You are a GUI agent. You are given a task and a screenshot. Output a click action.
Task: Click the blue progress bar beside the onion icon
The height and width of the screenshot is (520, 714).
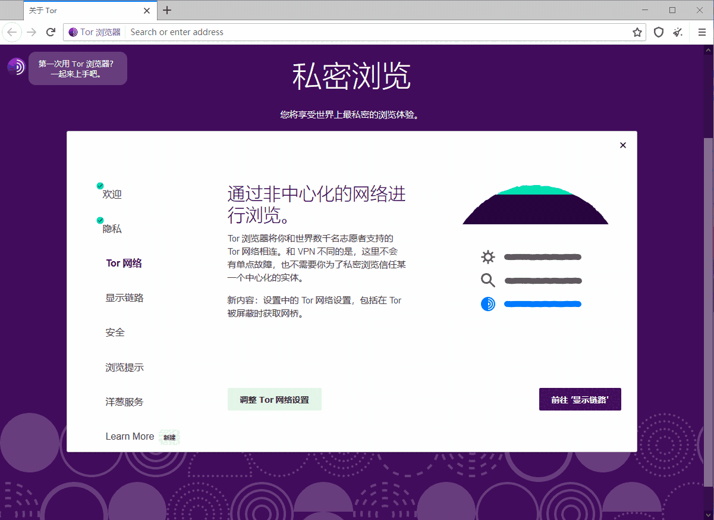[542, 303]
